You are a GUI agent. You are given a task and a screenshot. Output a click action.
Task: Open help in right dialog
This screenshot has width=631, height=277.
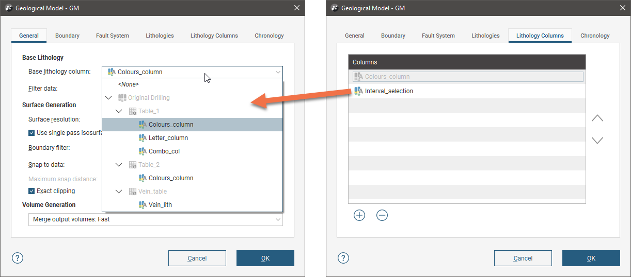tap(343, 258)
